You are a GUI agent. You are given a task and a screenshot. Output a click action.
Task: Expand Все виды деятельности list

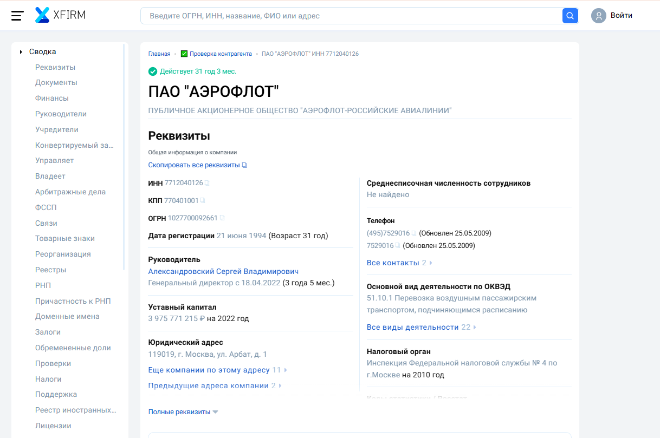(x=421, y=327)
